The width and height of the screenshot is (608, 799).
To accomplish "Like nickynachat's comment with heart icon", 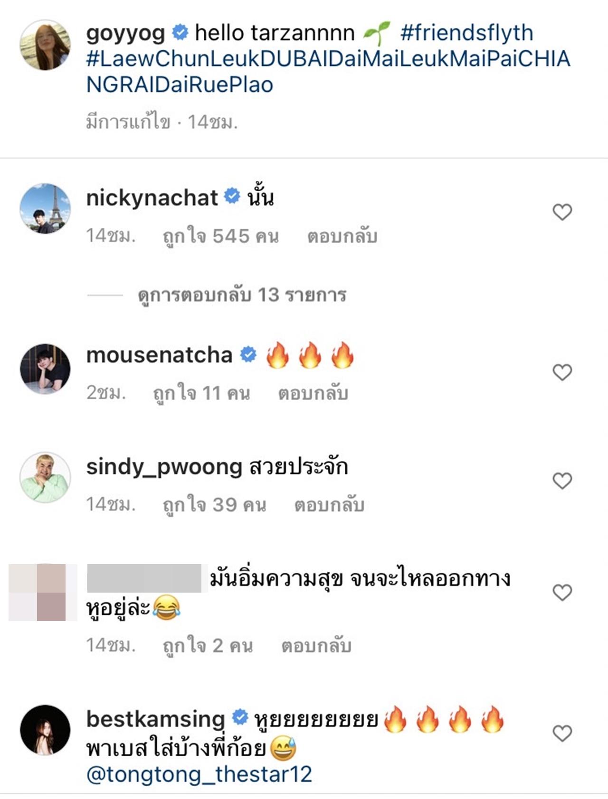I will click(x=562, y=212).
